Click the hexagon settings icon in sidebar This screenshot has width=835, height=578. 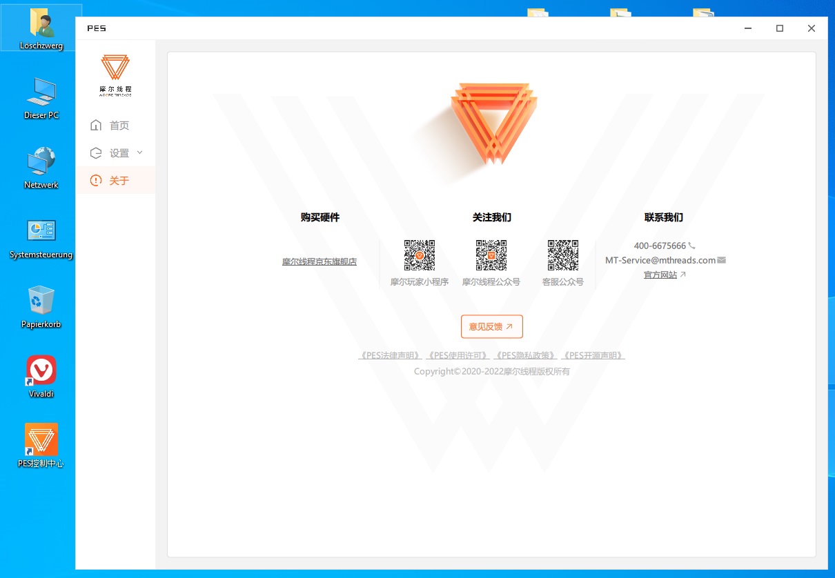point(96,153)
